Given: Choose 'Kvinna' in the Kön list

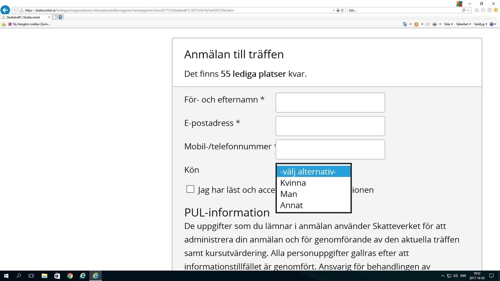Looking at the screenshot, I should coord(313,183).
